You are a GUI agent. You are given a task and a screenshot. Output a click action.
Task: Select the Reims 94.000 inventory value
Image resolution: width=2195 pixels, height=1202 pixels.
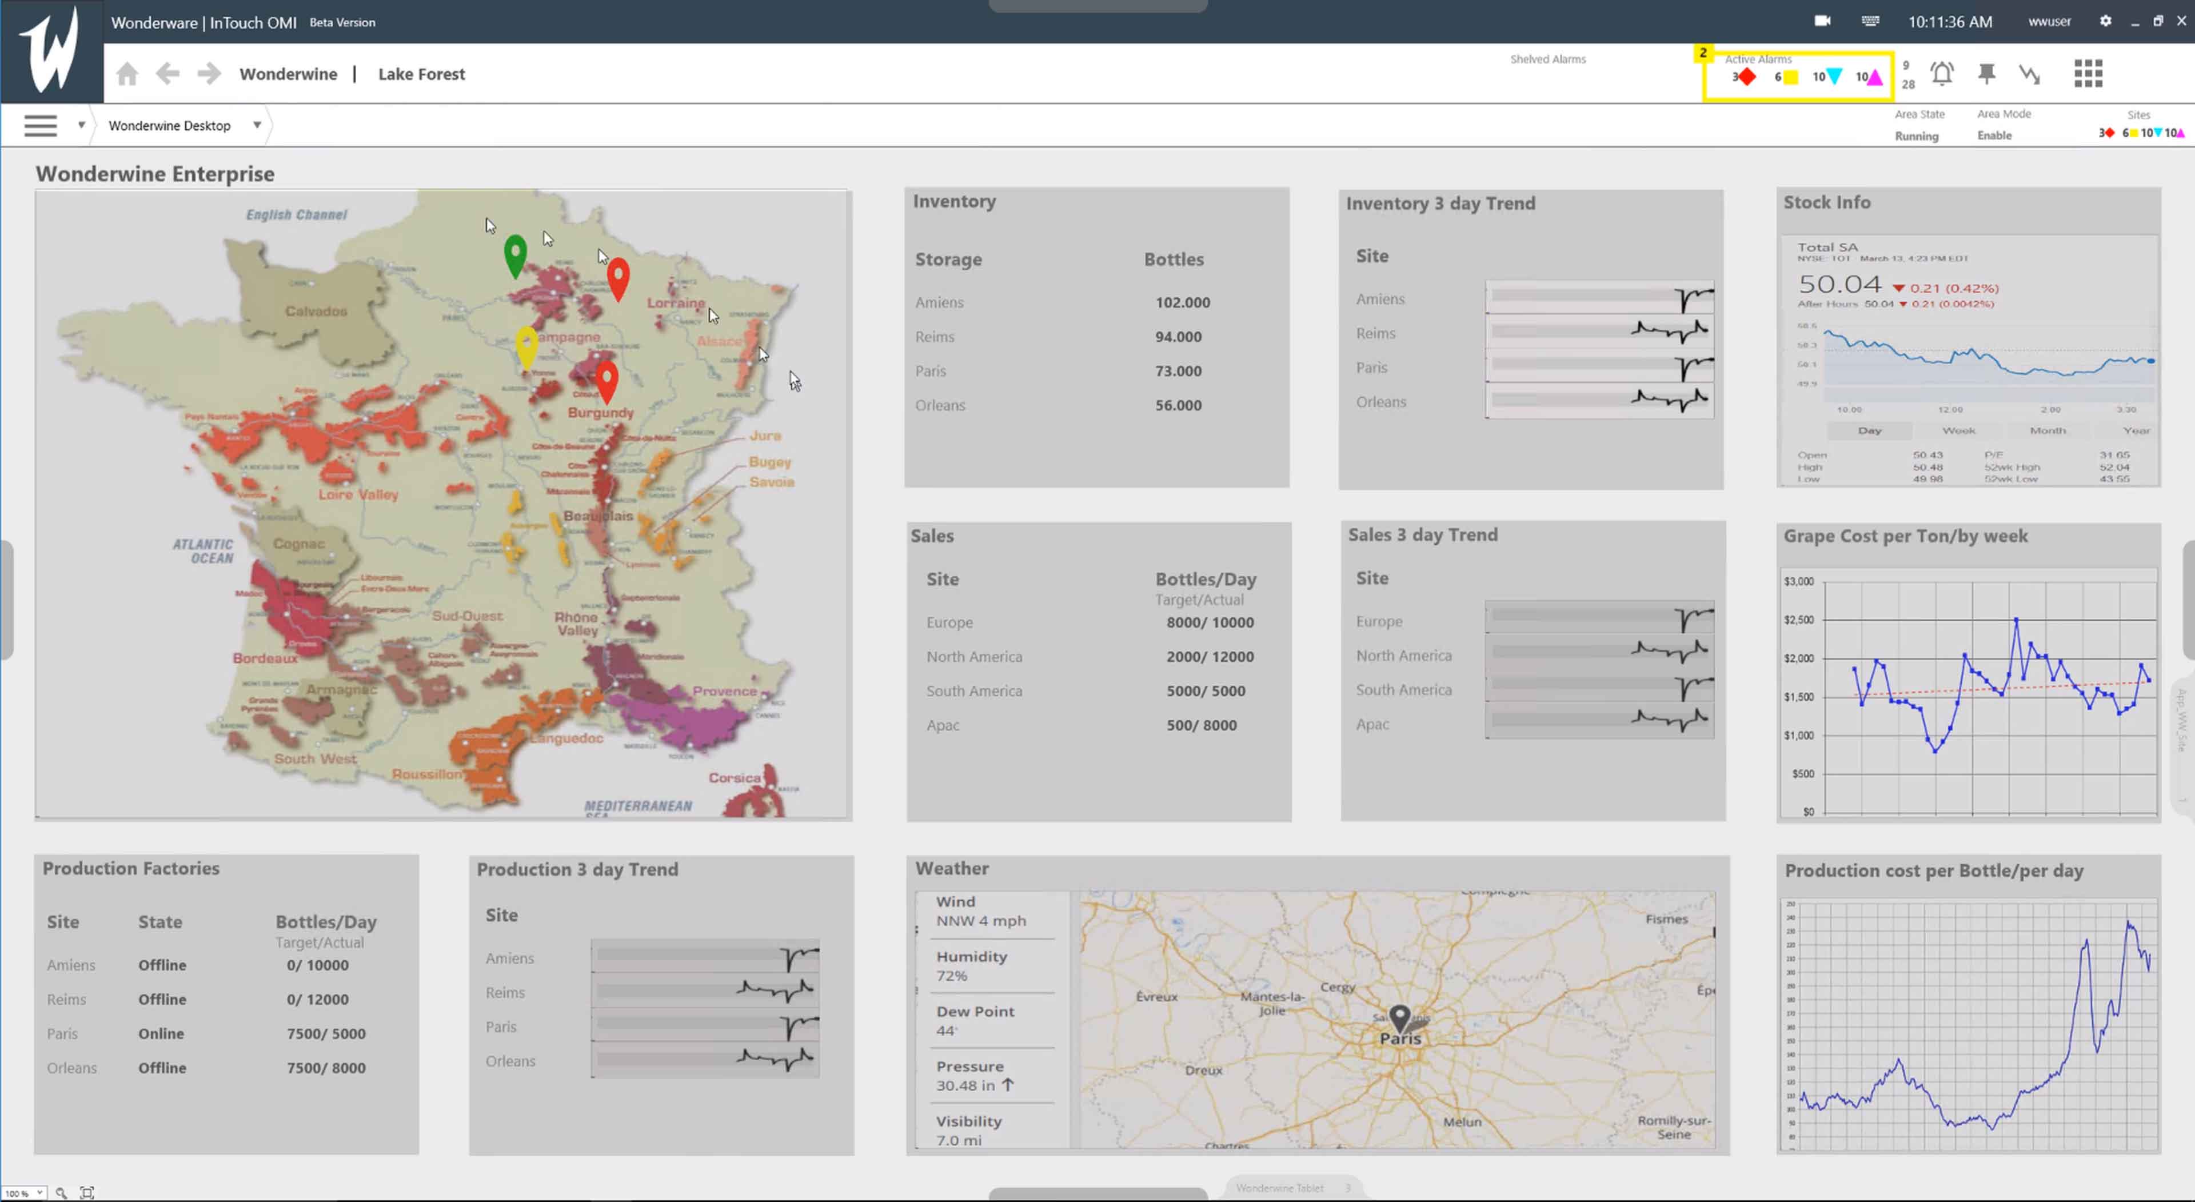click(x=1179, y=337)
